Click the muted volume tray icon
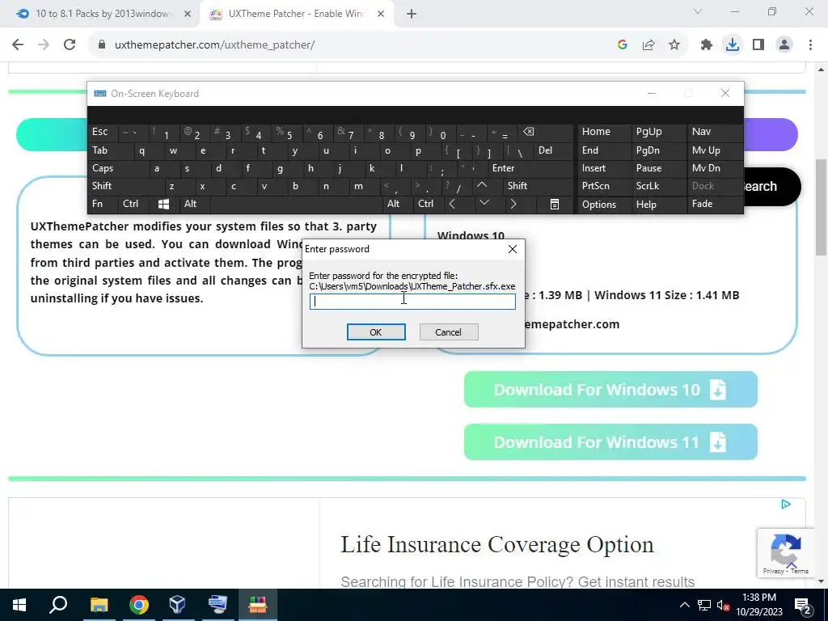 (x=723, y=605)
